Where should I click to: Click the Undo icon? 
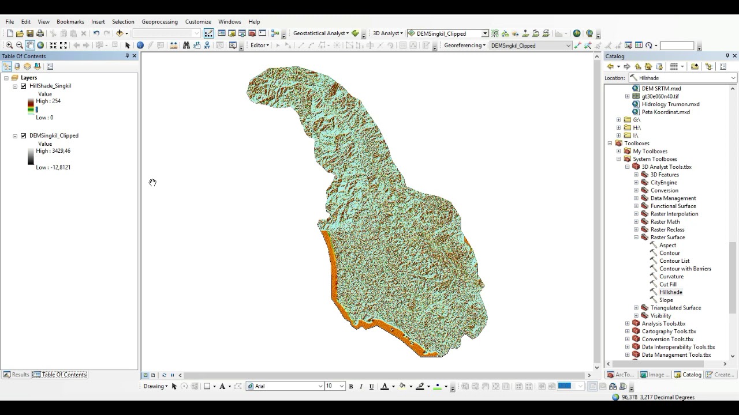pos(96,33)
